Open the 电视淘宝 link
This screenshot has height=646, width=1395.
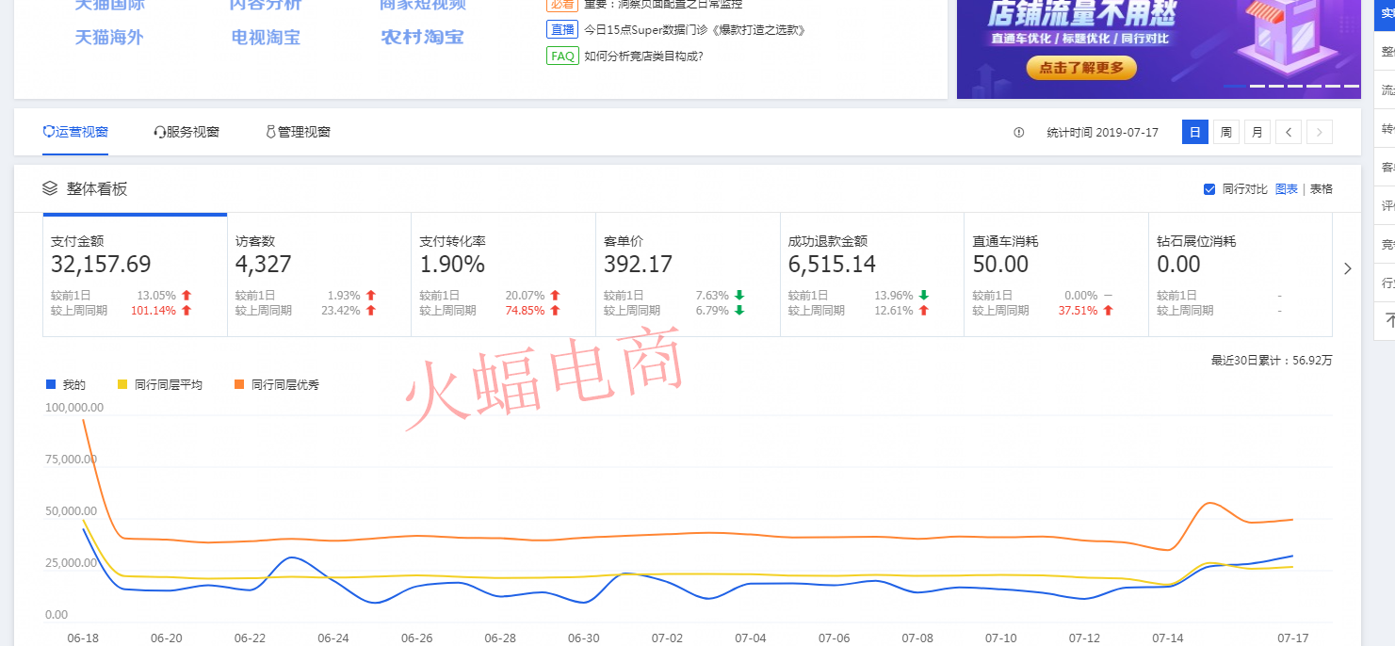tap(267, 38)
